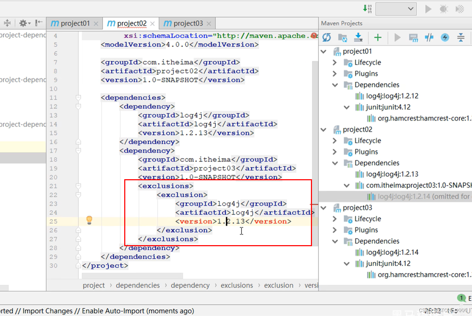
Task: Collapse project01 node in Maven tree
Action: click(324, 52)
